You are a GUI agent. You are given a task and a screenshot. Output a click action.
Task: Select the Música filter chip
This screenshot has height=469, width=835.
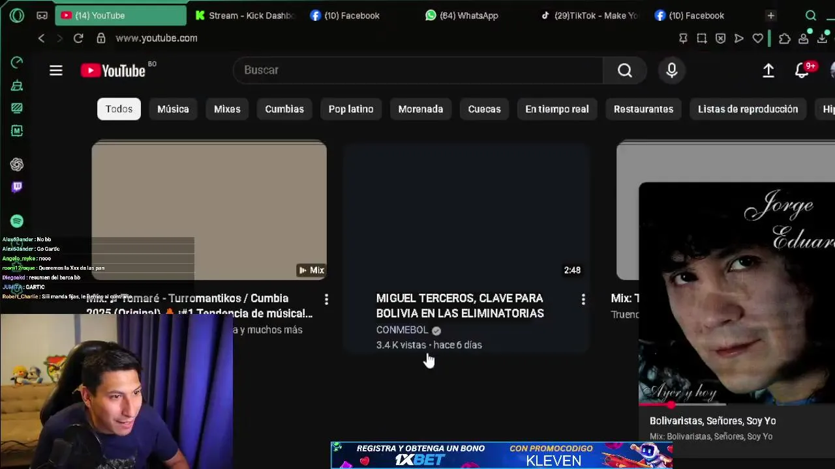pyautogui.click(x=173, y=109)
